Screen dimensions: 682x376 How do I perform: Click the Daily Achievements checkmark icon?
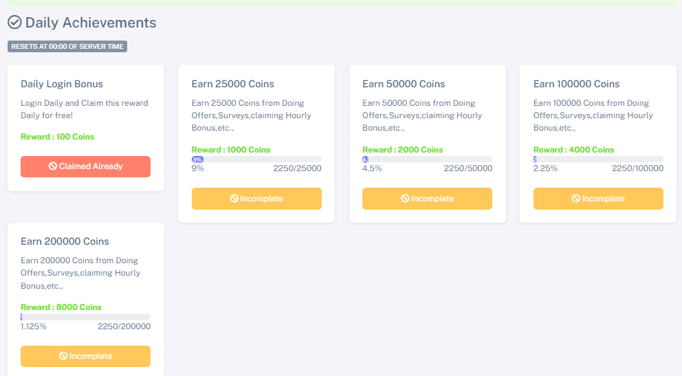(14, 23)
